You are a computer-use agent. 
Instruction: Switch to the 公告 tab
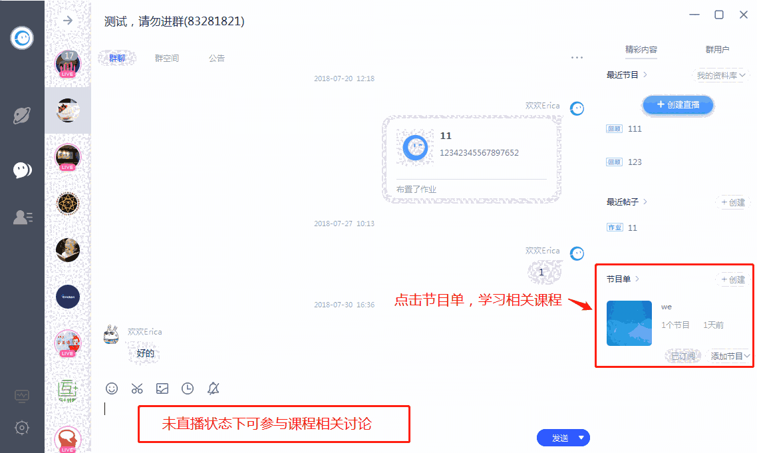coord(217,58)
